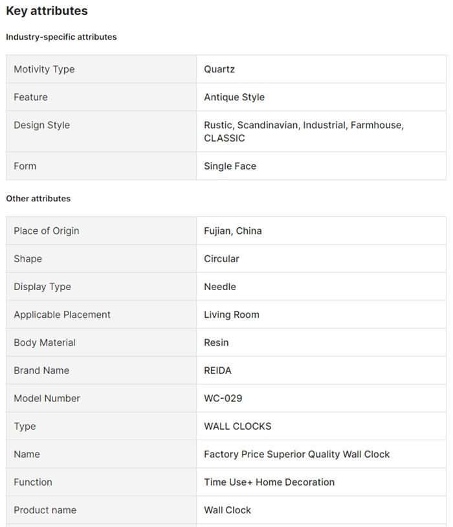The height and width of the screenshot is (527, 453).
Task: Select the "Antique Style" feature value
Action: pyautogui.click(x=234, y=97)
